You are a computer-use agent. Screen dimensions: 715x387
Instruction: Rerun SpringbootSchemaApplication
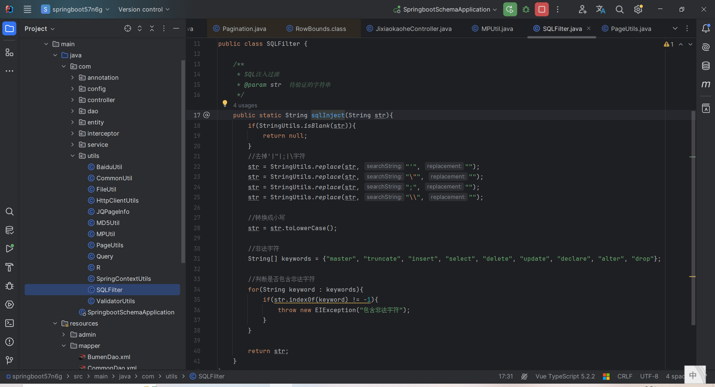510,9
